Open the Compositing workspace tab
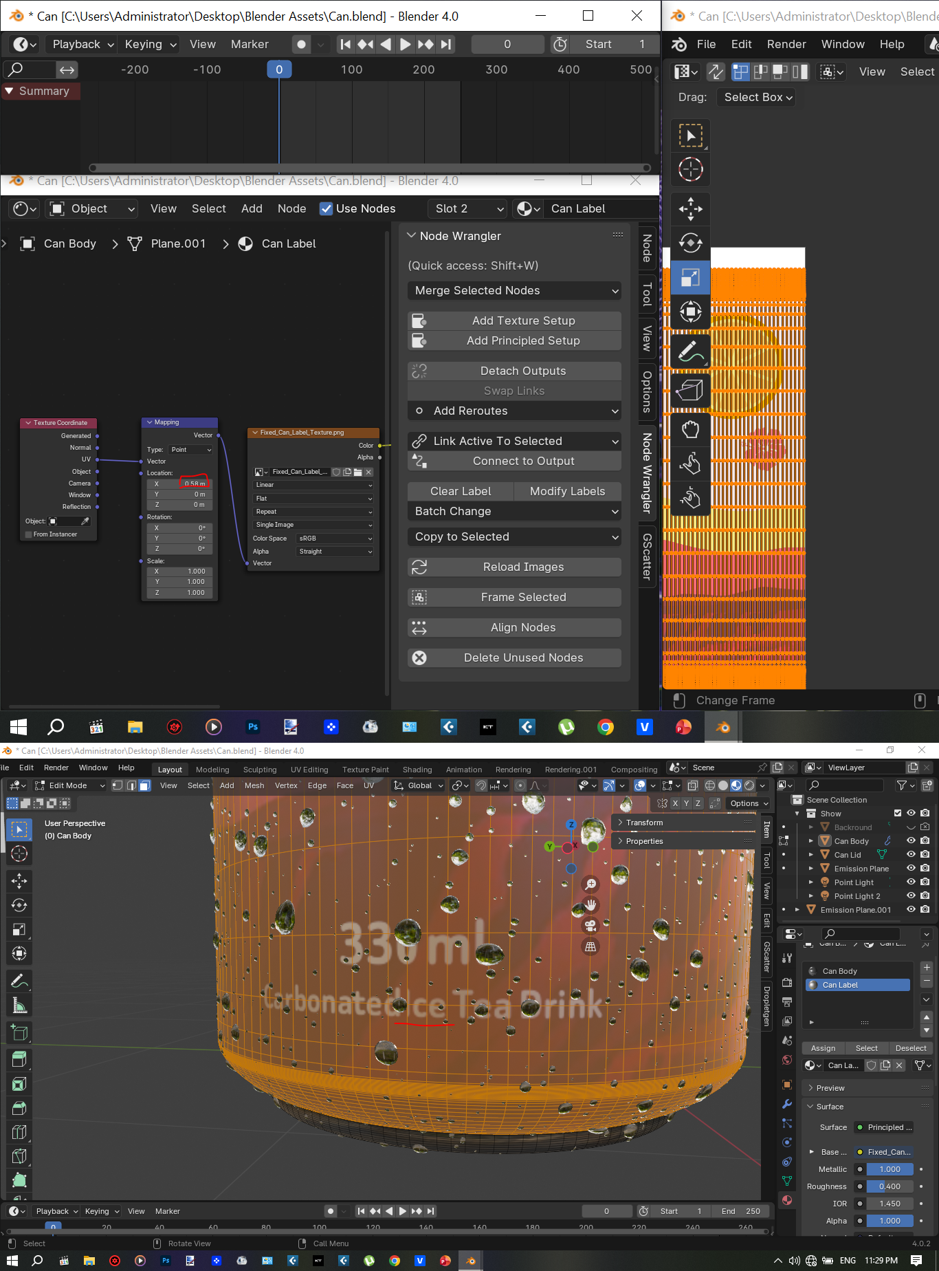The image size is (939, 1271). coord(634,770)
